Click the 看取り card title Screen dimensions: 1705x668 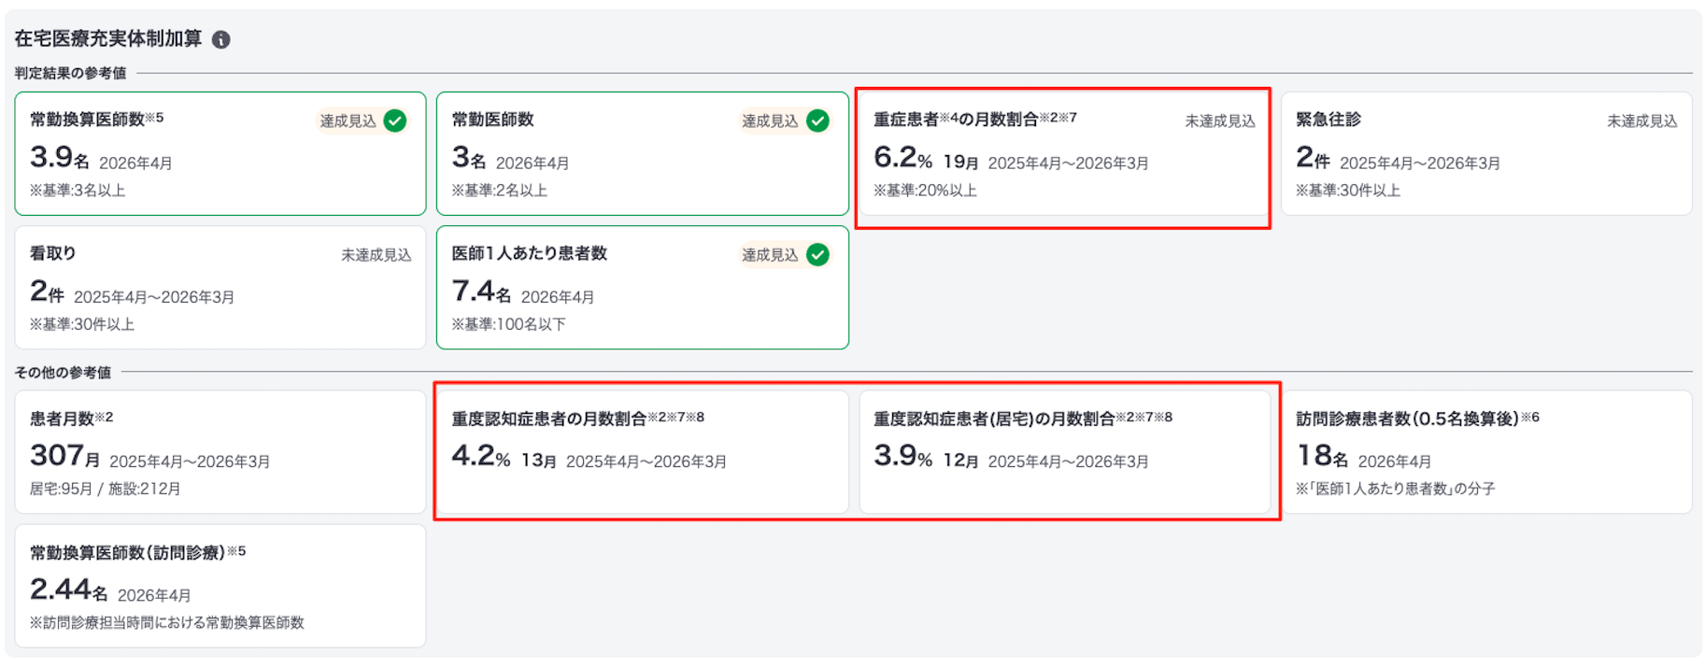(52, 253)
